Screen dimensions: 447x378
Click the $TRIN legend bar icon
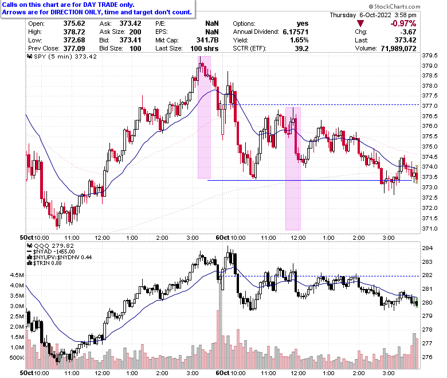tap(30, 263)
